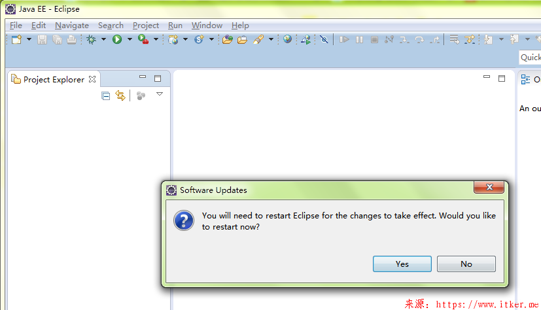The width and height of the screenshot is (541, 310).
Task: Open the New wizard dropdown arrow
Action: coord(29,39)
